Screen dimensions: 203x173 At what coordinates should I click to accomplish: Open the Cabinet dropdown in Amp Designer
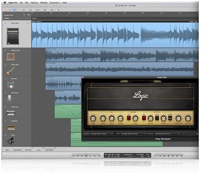(167, 134)
